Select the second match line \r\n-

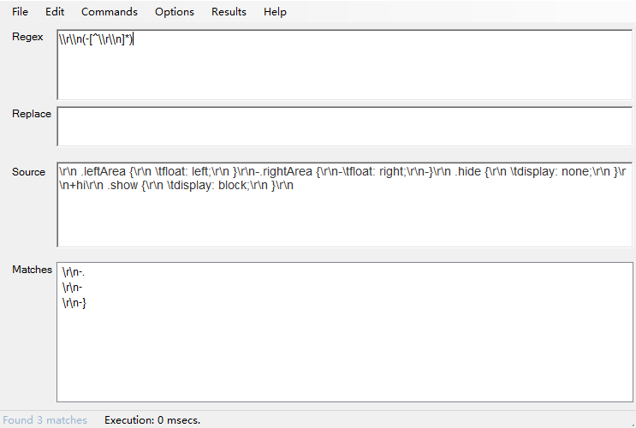pos(72,288)
